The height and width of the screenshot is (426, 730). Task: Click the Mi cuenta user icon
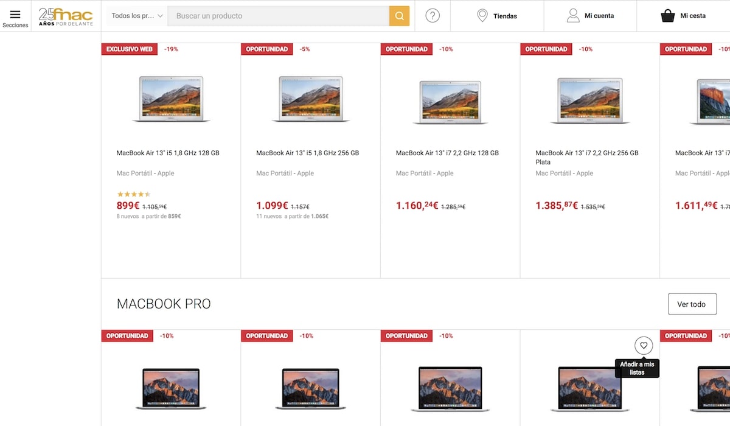[x=573, y=16]
